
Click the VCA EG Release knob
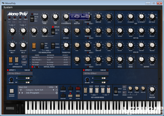[x=152, y=45]
